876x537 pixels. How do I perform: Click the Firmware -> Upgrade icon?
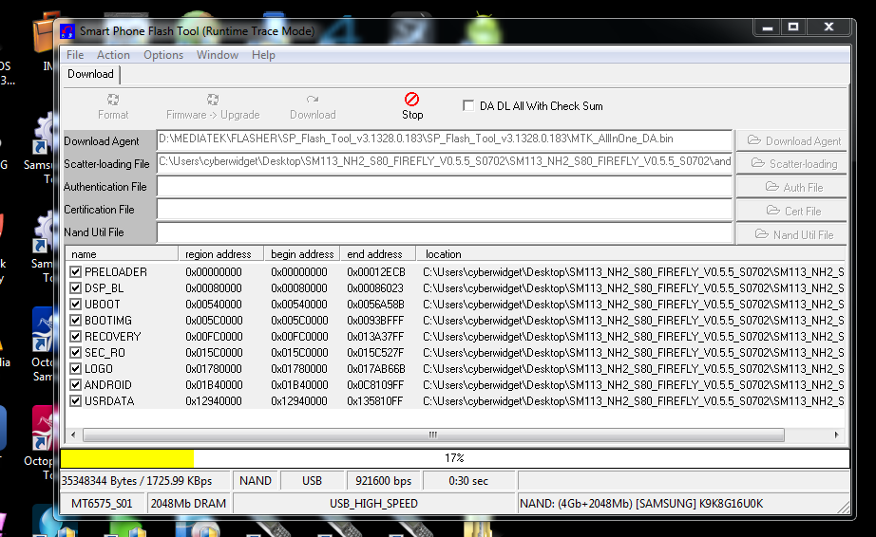pyautogui.click(x=213, y=100)
